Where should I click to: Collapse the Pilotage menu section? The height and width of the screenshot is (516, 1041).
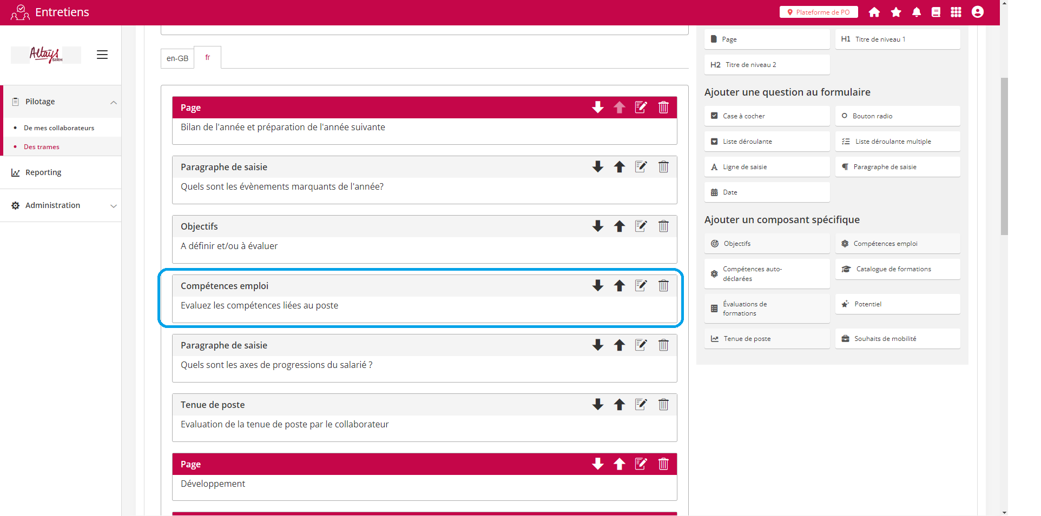(113, 102)
